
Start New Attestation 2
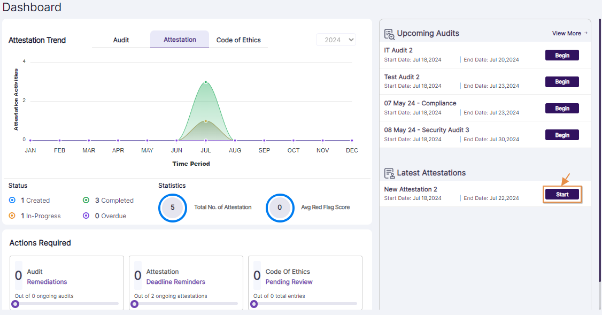[562, 194]
